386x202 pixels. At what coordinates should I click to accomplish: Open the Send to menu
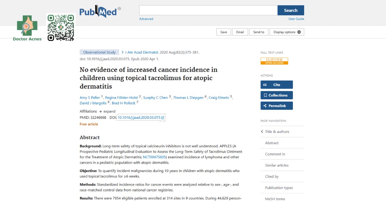(x=259, y=32)
